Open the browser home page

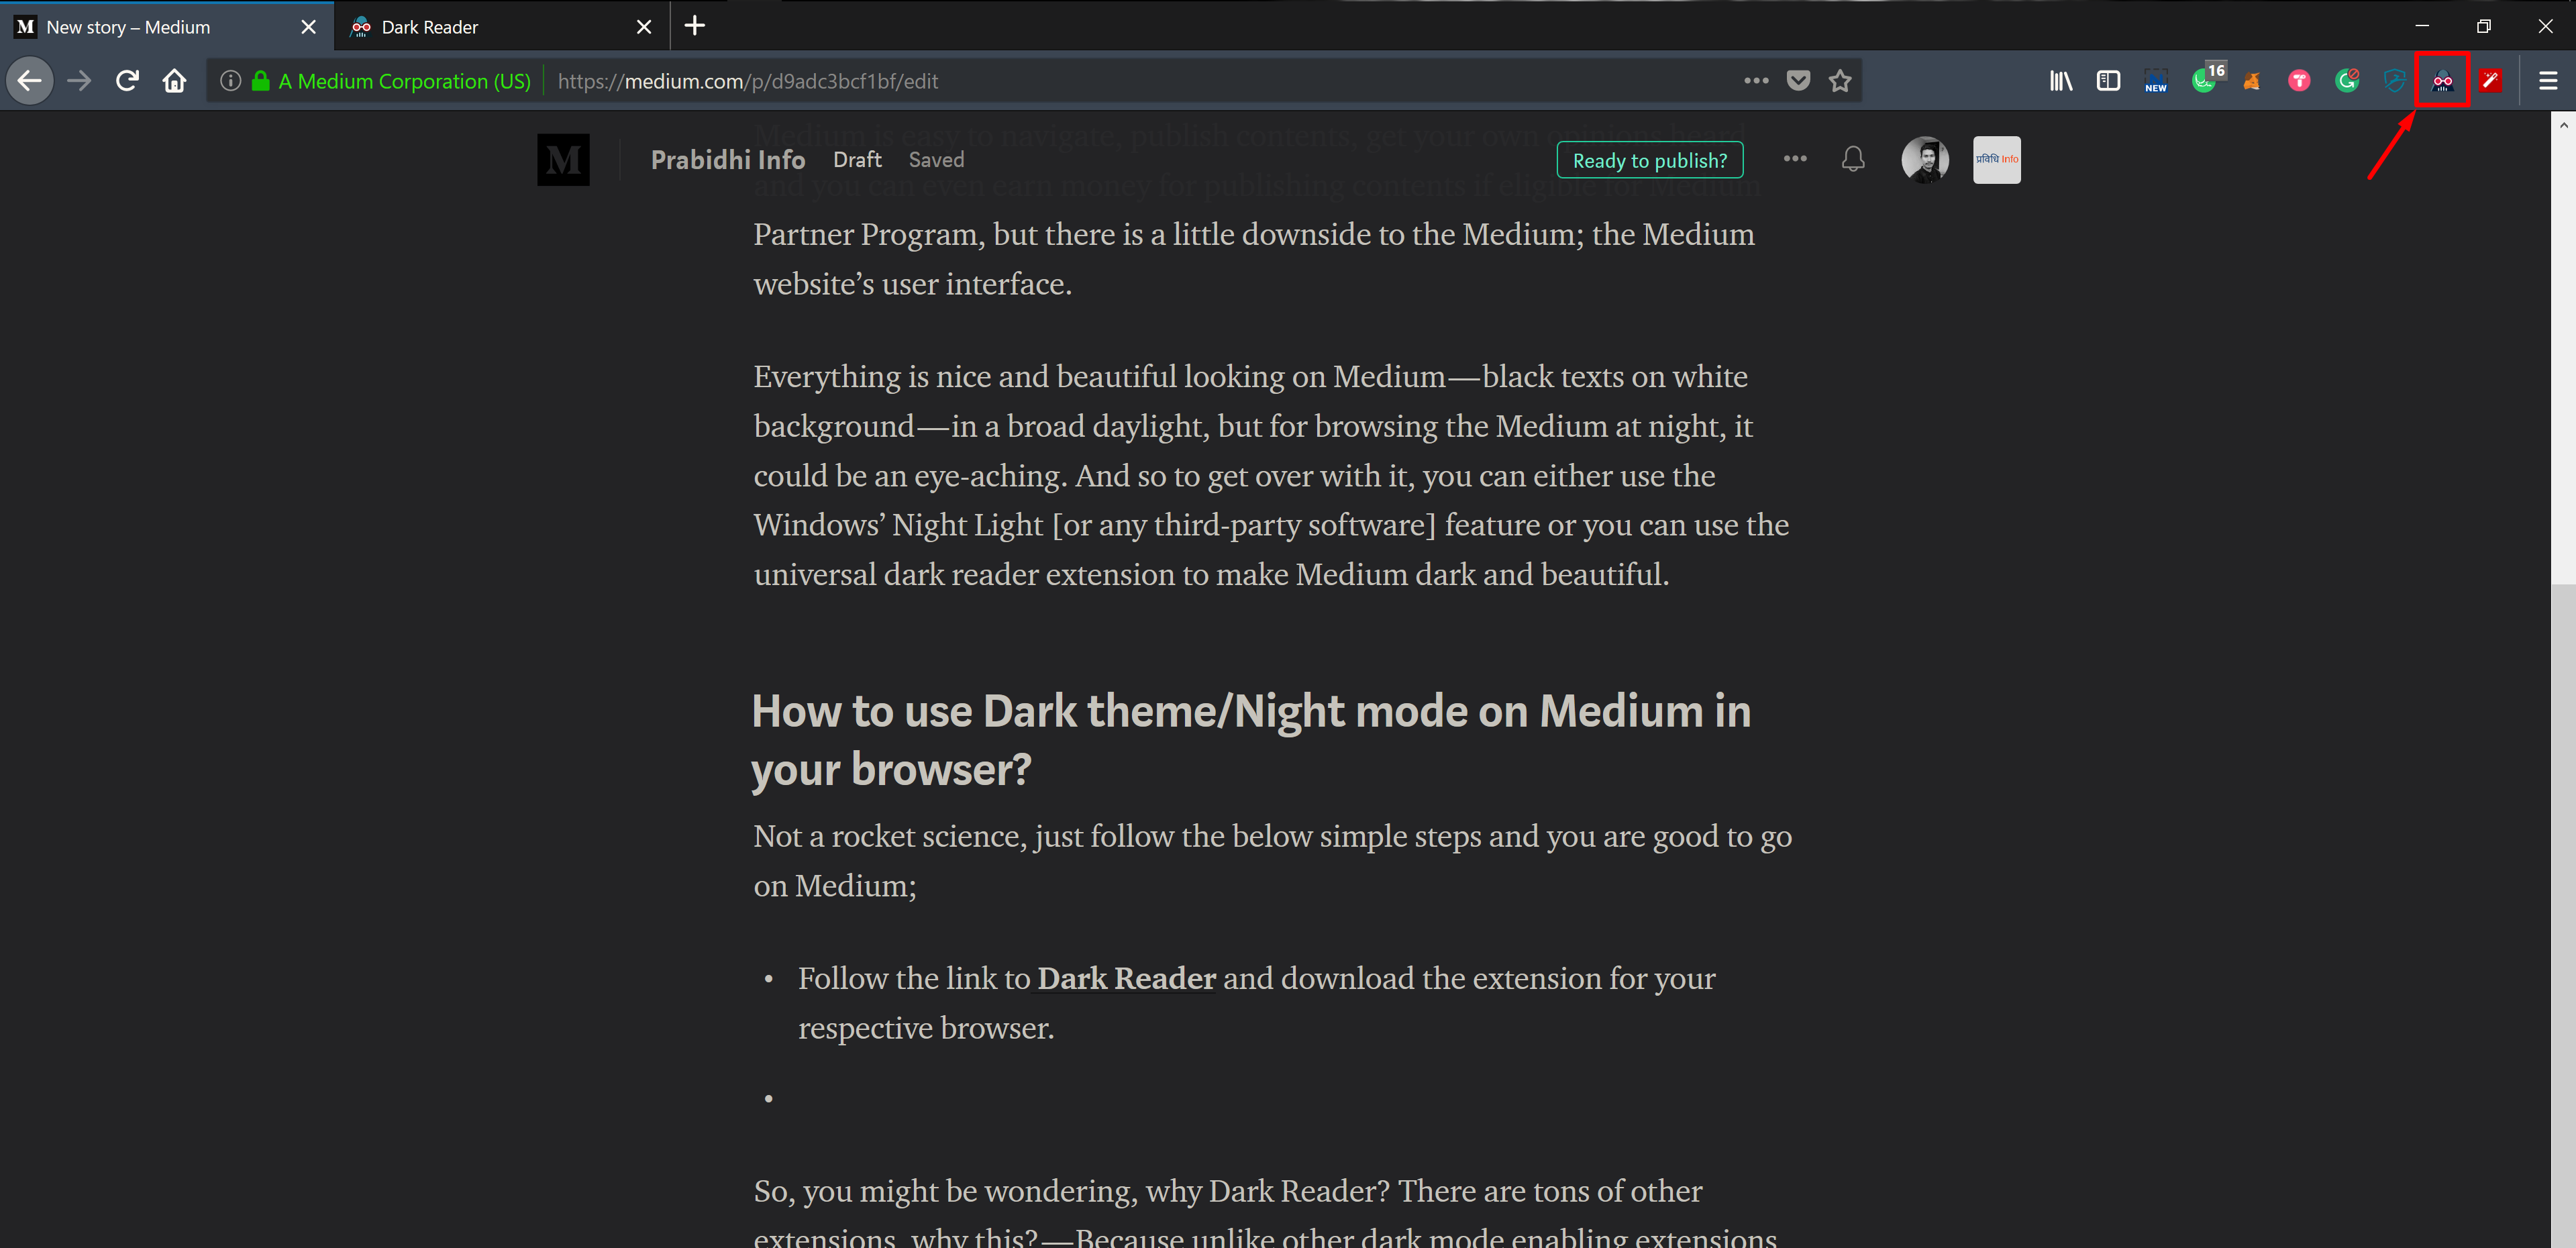[175, 81]
